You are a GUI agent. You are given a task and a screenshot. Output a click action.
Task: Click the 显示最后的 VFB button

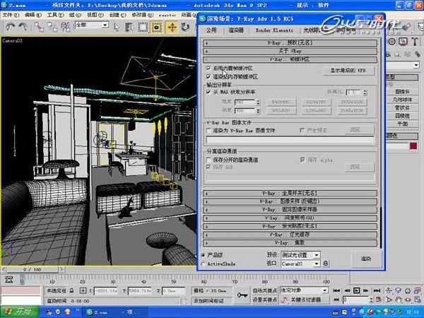pos(348,71)
